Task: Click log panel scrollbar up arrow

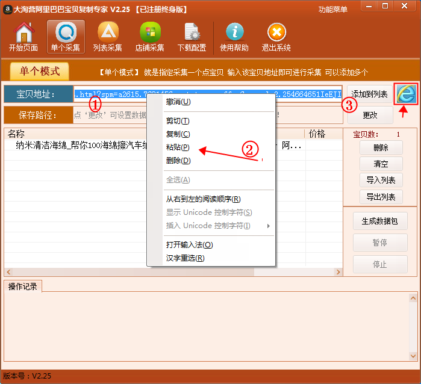Action: [x=413, y=298]
